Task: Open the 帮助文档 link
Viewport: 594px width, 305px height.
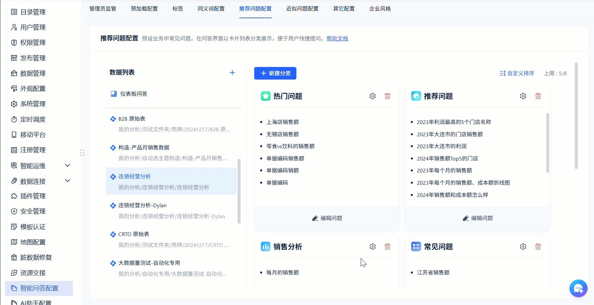Action: coord(337,38)
